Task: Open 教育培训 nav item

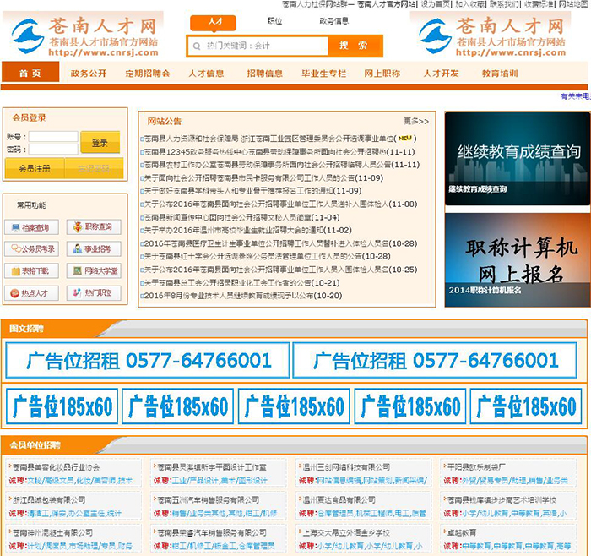Action: [x=500, y=74]
